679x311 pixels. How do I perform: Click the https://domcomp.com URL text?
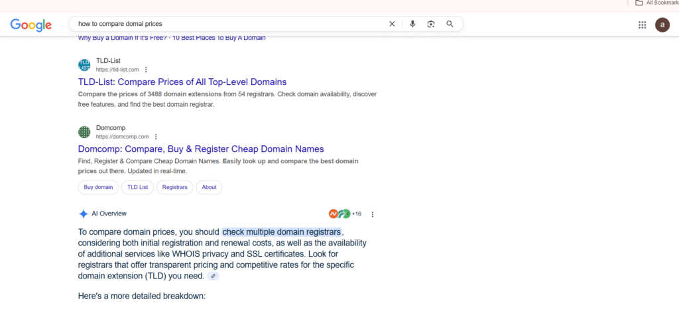122,137
